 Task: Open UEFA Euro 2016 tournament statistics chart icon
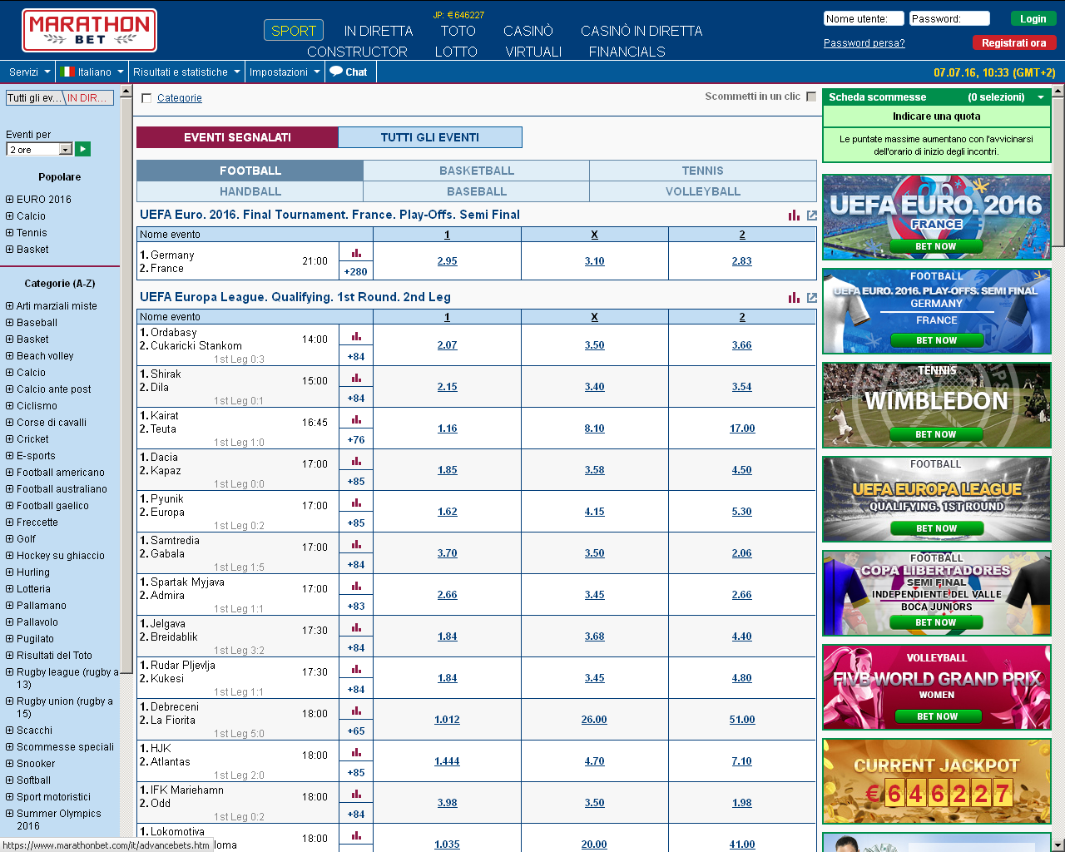tap(794, 215)
